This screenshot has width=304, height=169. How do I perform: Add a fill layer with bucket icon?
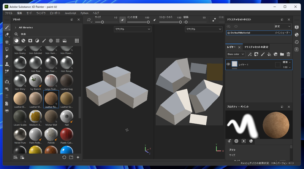[x=269, y=54]
